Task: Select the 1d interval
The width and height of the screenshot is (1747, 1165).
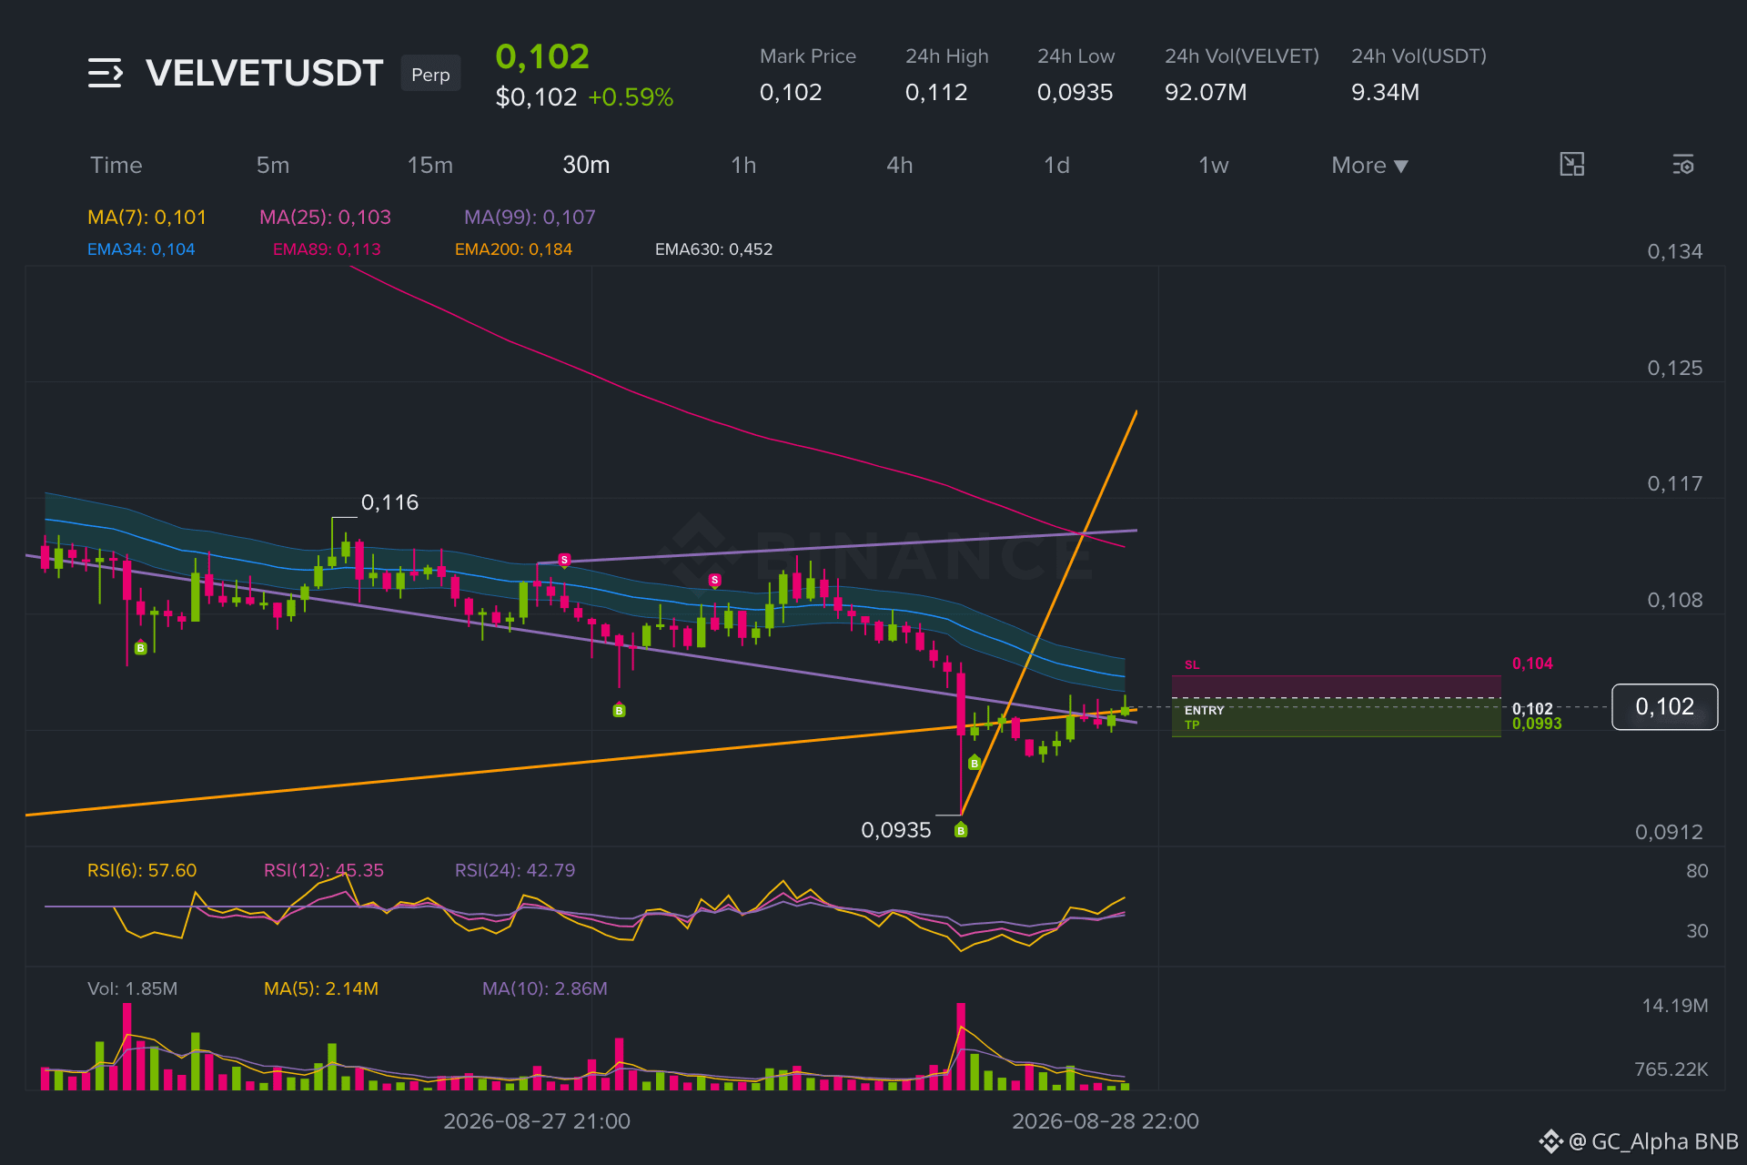Action: click(x=1056, y=165)
